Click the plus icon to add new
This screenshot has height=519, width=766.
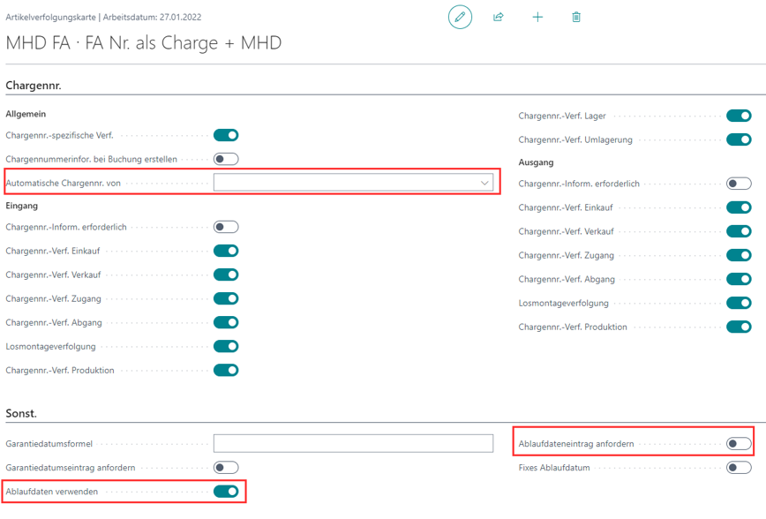point(537,17)
